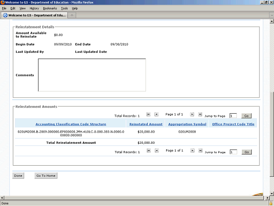Screen dimensions: 274x206
Task: Click last page icon in top pagination
Action: tap(200, 115)
